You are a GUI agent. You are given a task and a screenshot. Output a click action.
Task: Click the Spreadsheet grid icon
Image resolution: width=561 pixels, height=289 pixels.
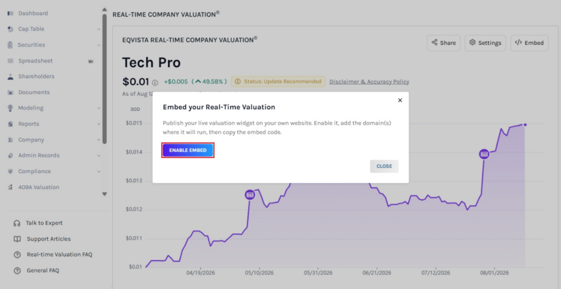point(10,61)
